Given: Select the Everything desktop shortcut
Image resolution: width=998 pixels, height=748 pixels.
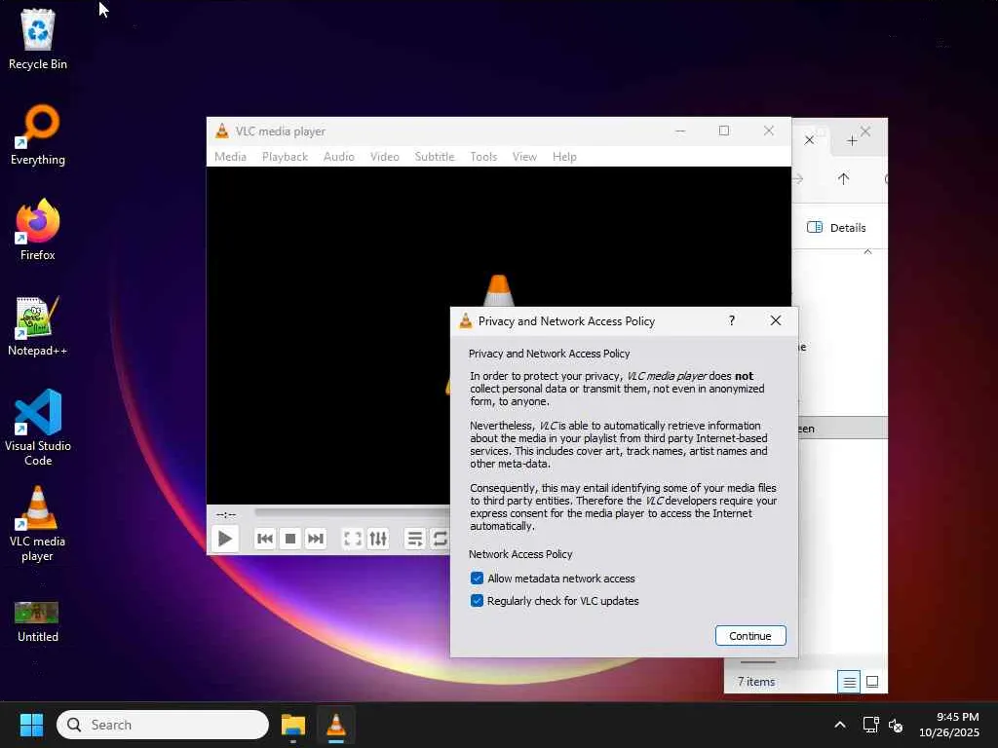Looking at the screenshot, I should (38, 134).
